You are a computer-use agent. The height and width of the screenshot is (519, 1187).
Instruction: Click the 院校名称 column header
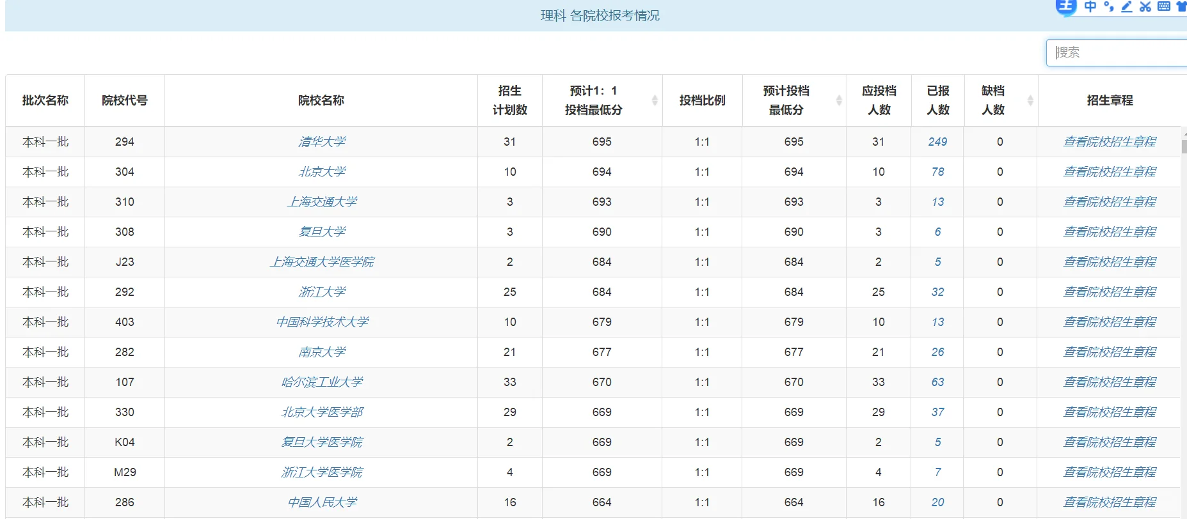tap(321, 100)
